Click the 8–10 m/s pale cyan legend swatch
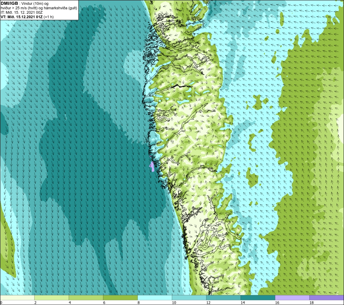The height and width of the screenshot is (305, 344). tap(155, 297)
